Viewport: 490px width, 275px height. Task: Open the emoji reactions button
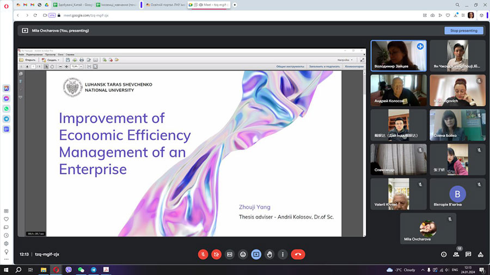[x=243, y=254]
